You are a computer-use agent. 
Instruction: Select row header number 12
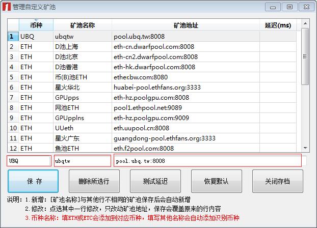pyautogui.click(x=13, y=149)
